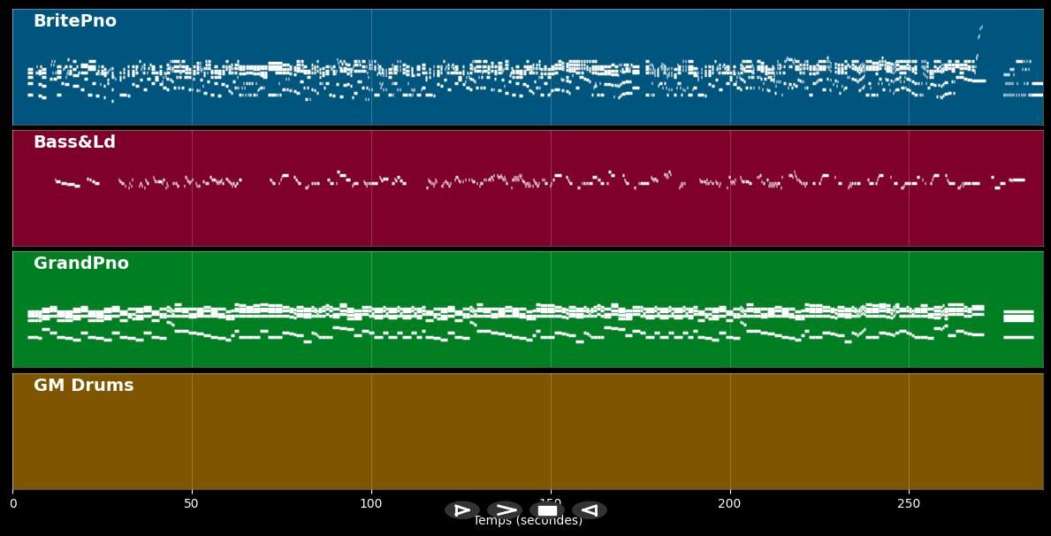
Task: Click the leftmost outlined triangle playback button
Action: point(461,510)
